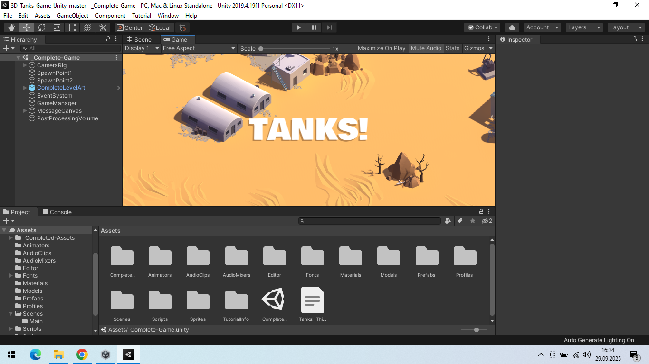Open the Hierarchy create plus menu

pos(9,48)
